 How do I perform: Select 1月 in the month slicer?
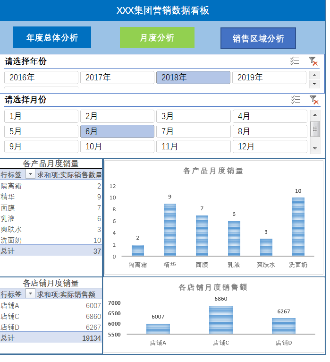(x=41, y=116)
